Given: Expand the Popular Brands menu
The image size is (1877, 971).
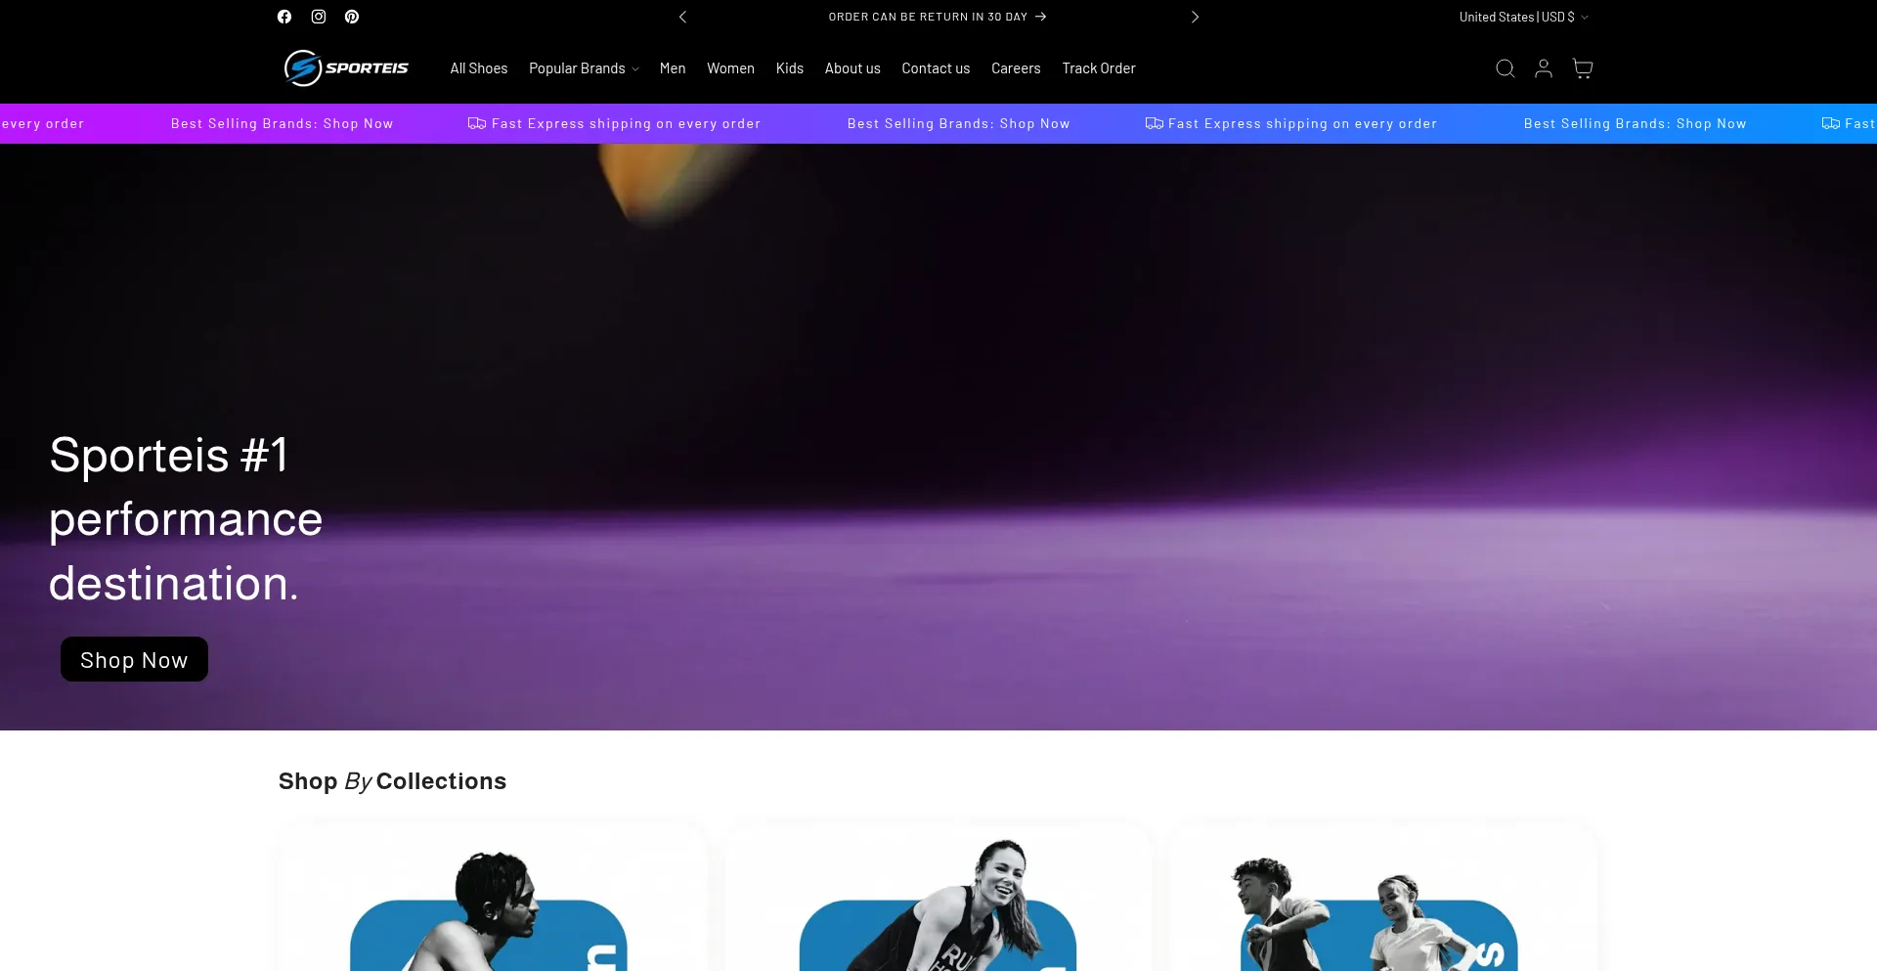Looking at the screenshot, I should point(584,68).
